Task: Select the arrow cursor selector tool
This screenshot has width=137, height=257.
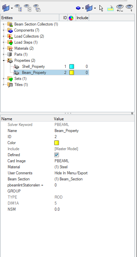Action: (x=101, y=8)
